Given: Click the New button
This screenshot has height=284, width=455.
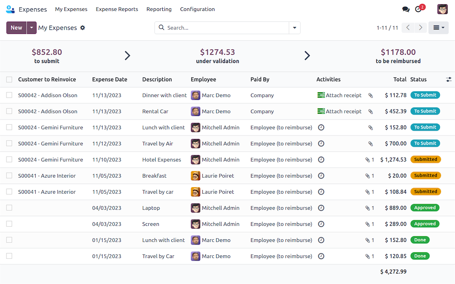Looking at the screenshot, I should (x=16, y=27).
